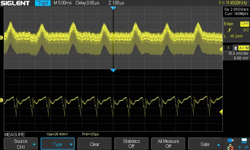Click the rising edge trigger slope icon

[x=230, y=30]
